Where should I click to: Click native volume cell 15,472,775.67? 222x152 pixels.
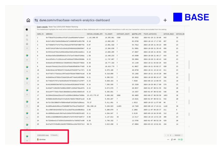(x=93, y=95)
